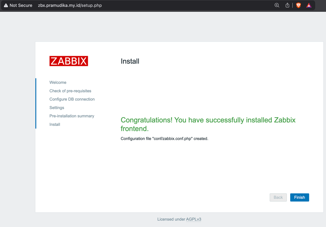Click the zoom magnifier icon in address bar
326x227 pixels.
277,6
